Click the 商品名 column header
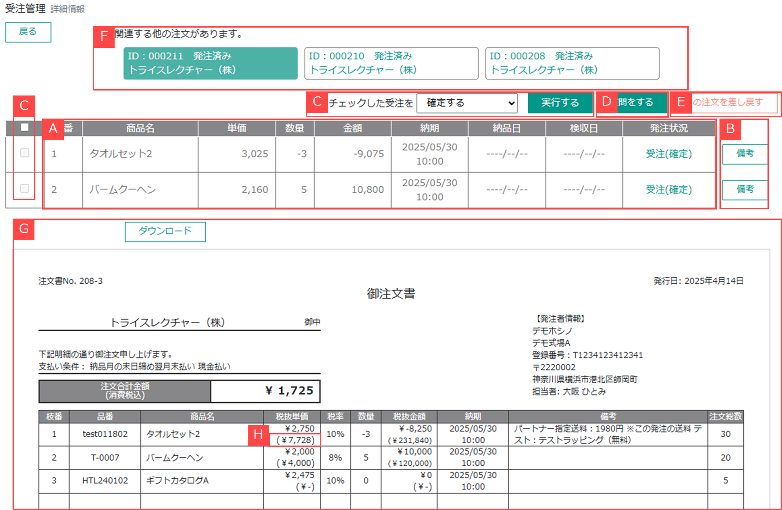This screenshot has height=510, width=782. coord(140,128)
